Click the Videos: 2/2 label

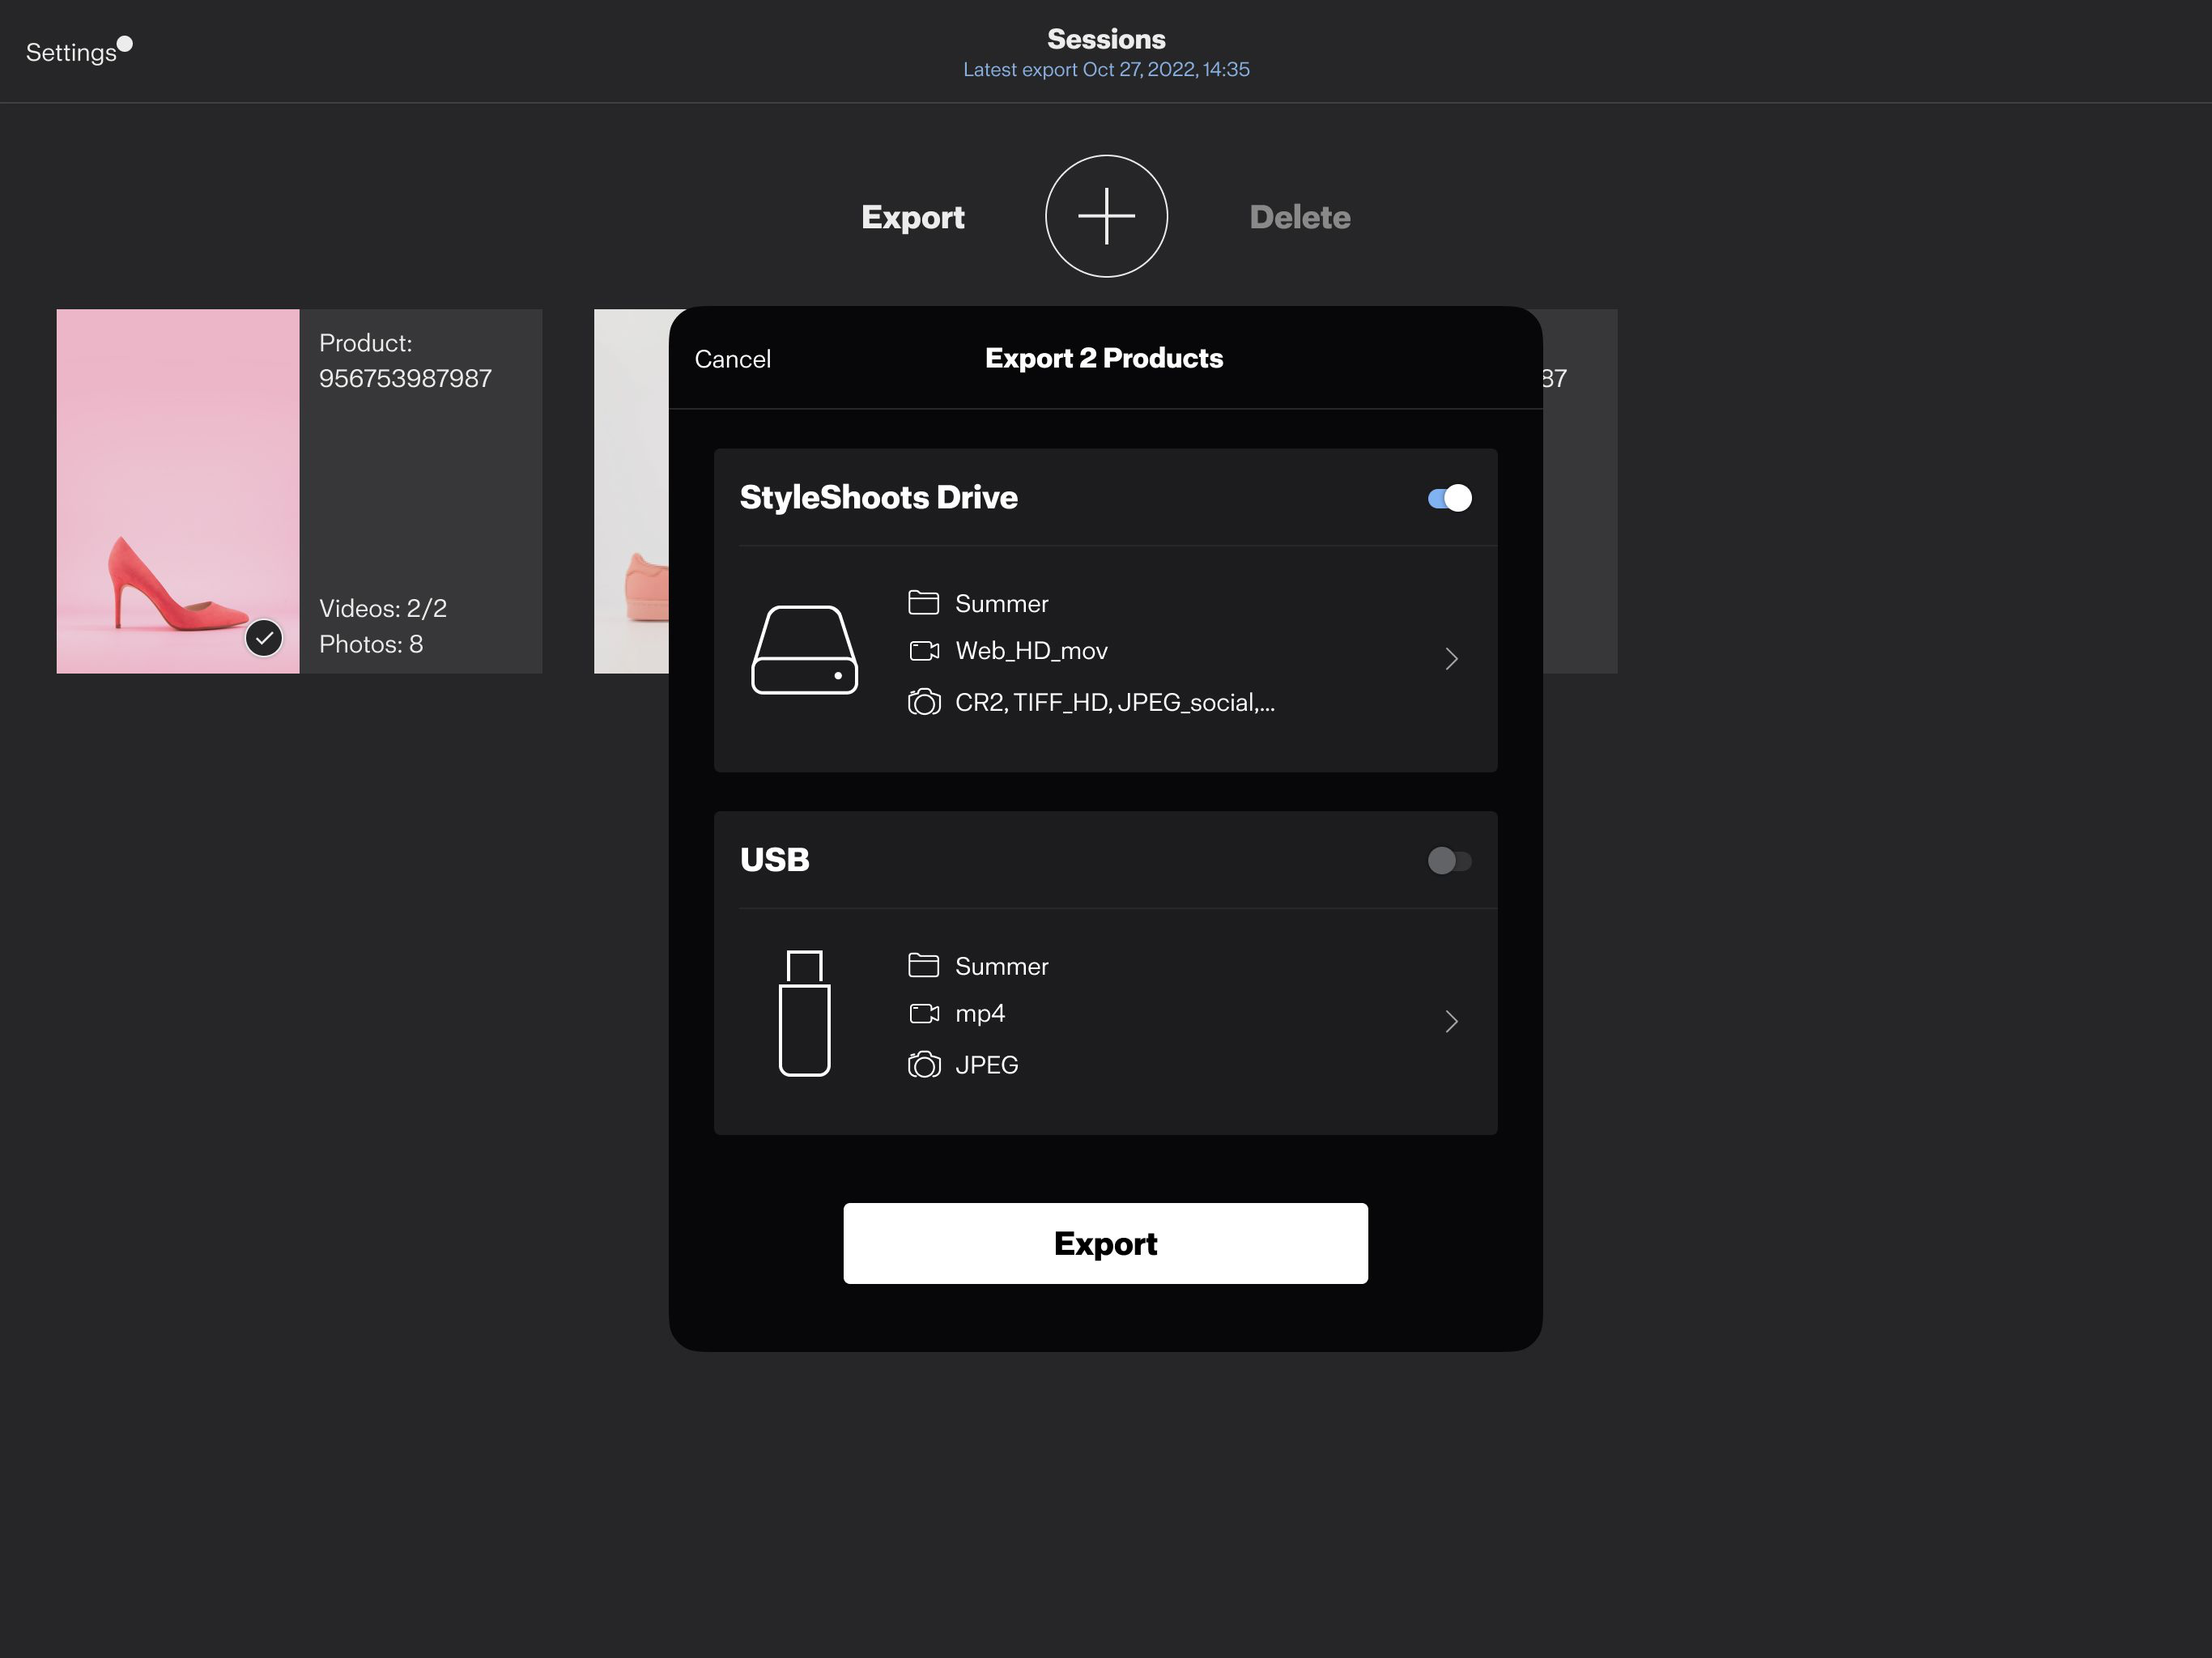[x=383, y=608]
